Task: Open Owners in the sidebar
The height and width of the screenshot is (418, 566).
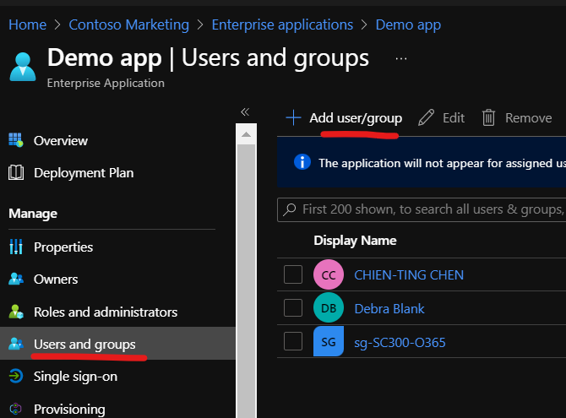Action: pyautogui.click(x=56, y=280)
